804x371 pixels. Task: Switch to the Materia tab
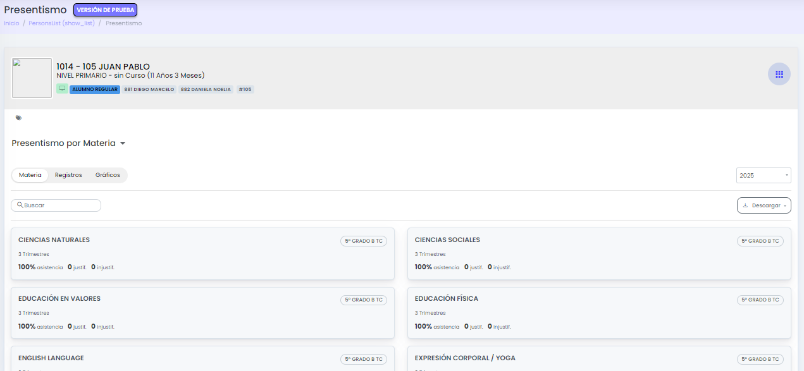(30, 175)
